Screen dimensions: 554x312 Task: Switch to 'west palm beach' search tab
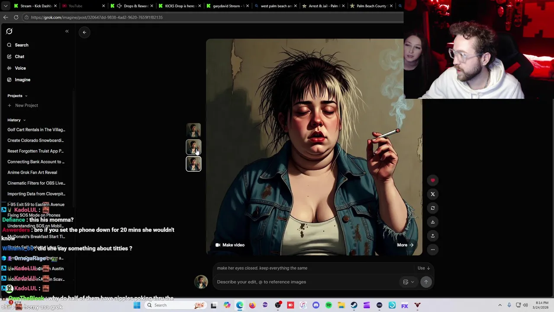pos(275,6)
